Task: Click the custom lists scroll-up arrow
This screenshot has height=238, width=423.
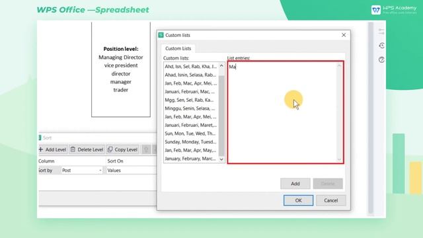Action: pyautogui.click(x=221, y=66)
